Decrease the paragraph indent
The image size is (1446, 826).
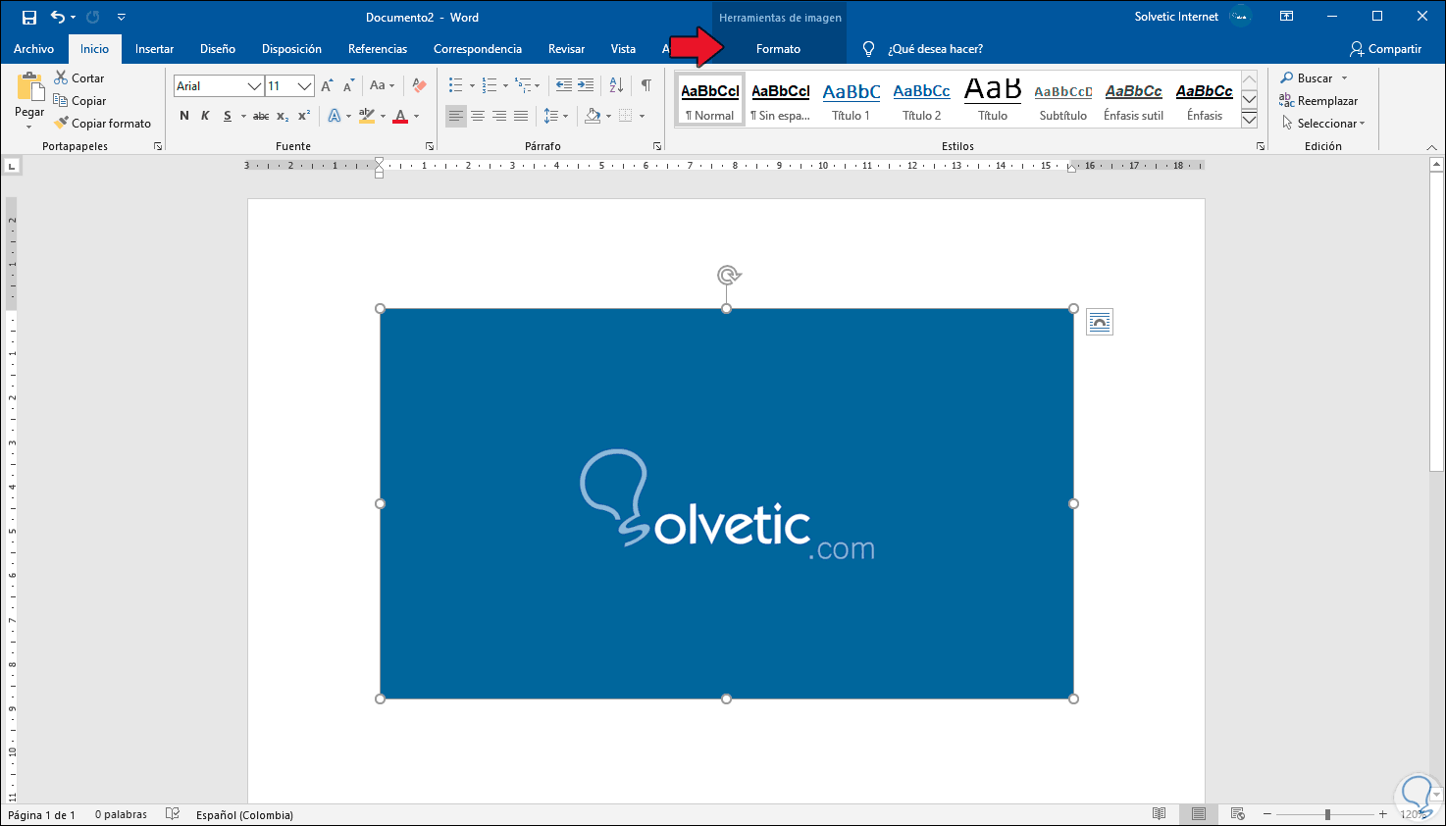(563, 85)
